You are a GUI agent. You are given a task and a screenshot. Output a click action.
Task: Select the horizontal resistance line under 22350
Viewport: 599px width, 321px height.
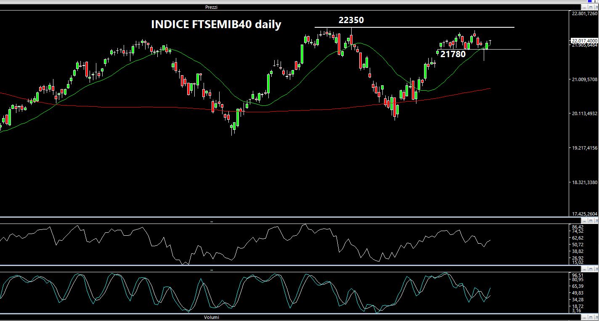tap(414, 27)
